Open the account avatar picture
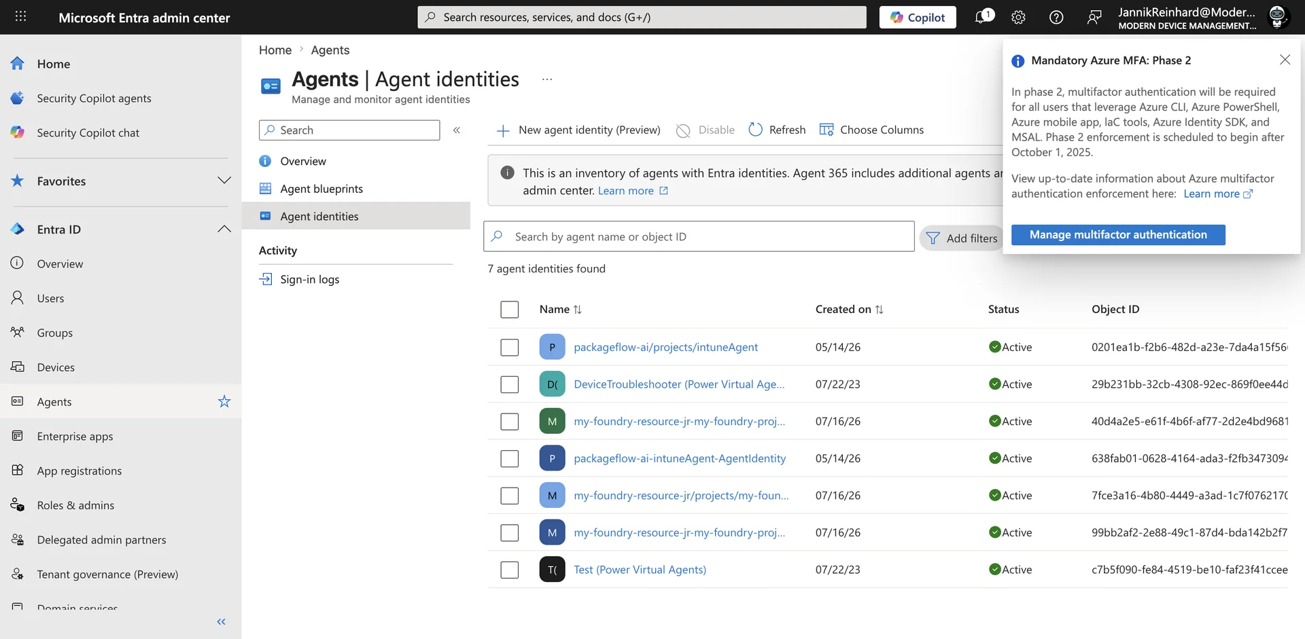The height and width of the screenshot is (639, 1305). point(1277,17)
